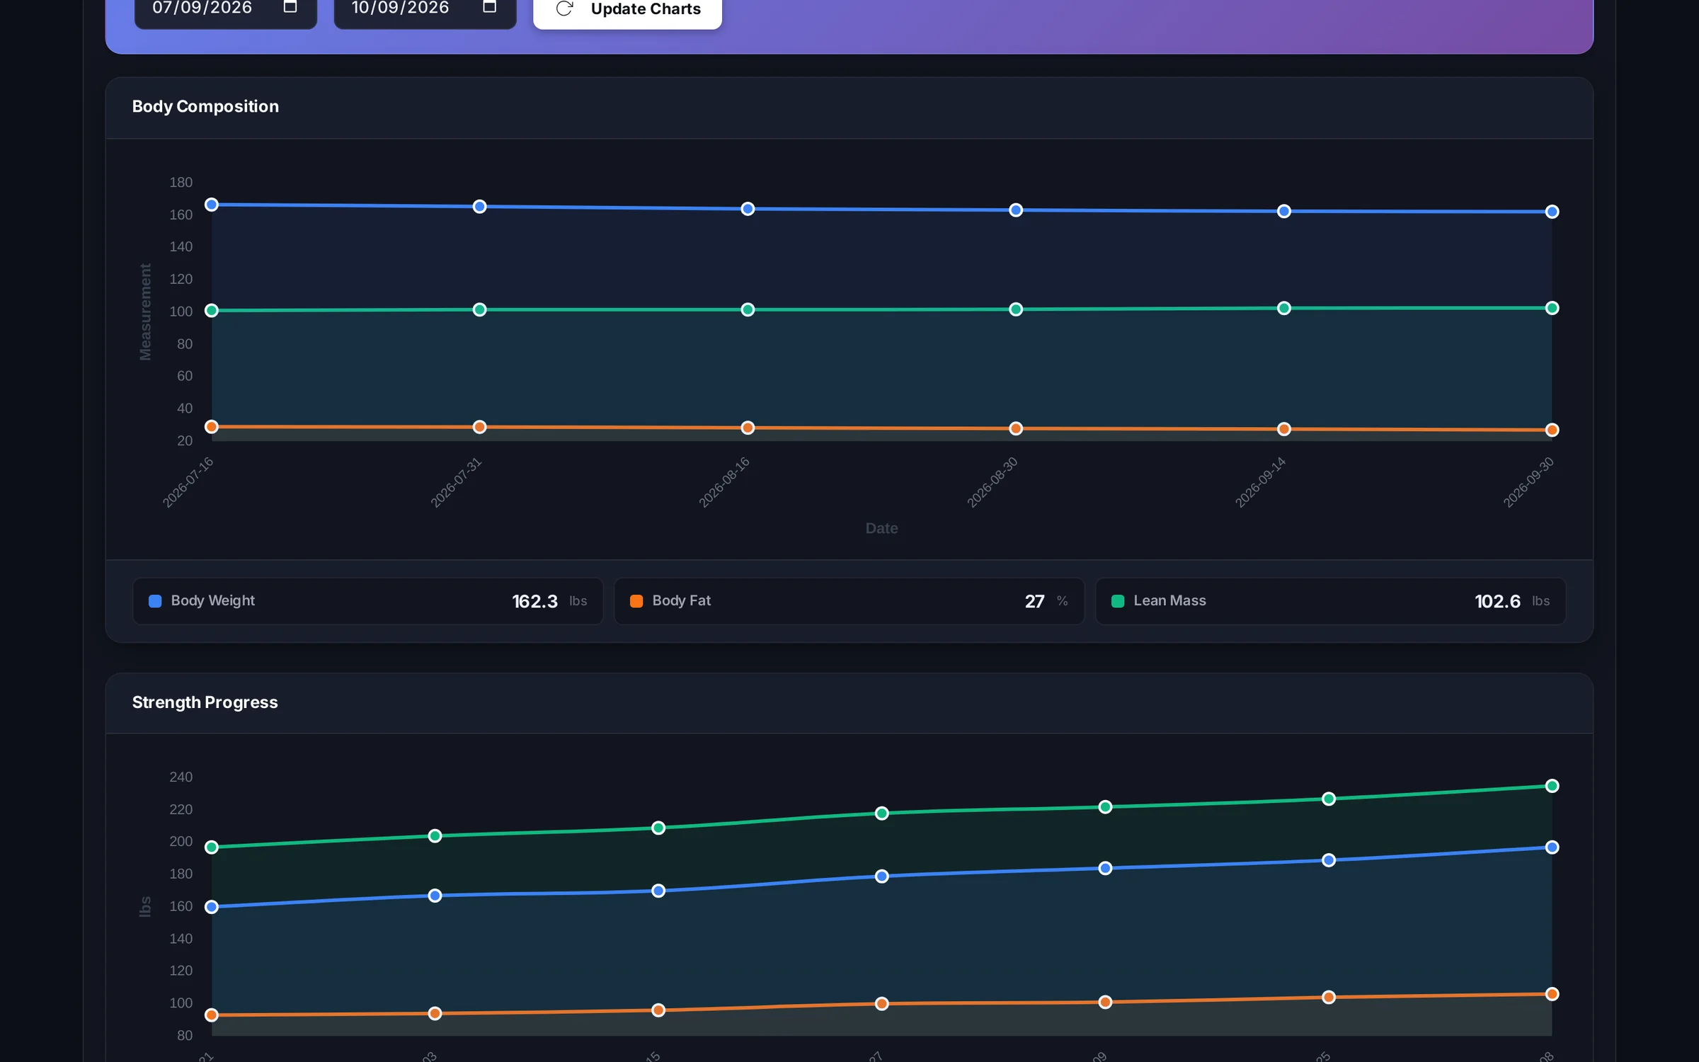Click the orange Body Fat legend swatch

tap(636, 601)
